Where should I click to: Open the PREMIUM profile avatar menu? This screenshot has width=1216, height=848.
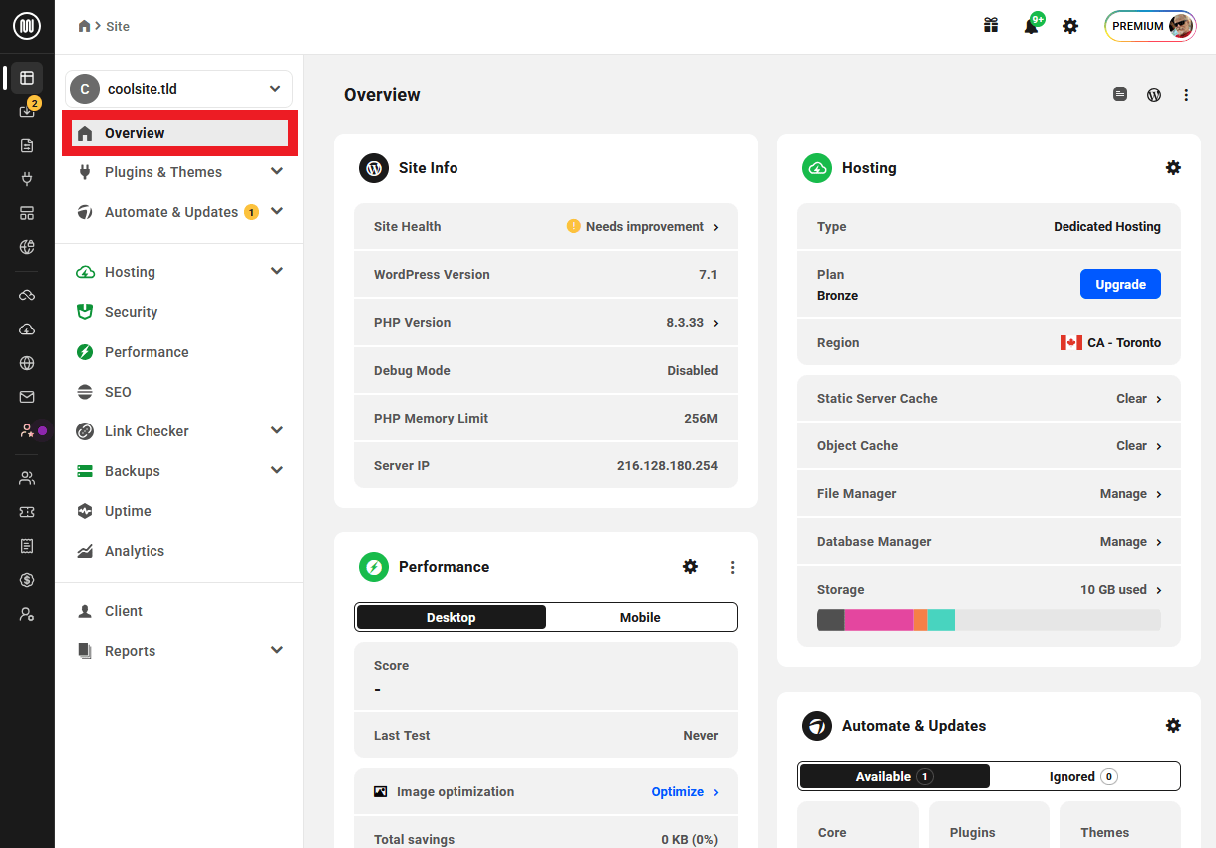1150,26
